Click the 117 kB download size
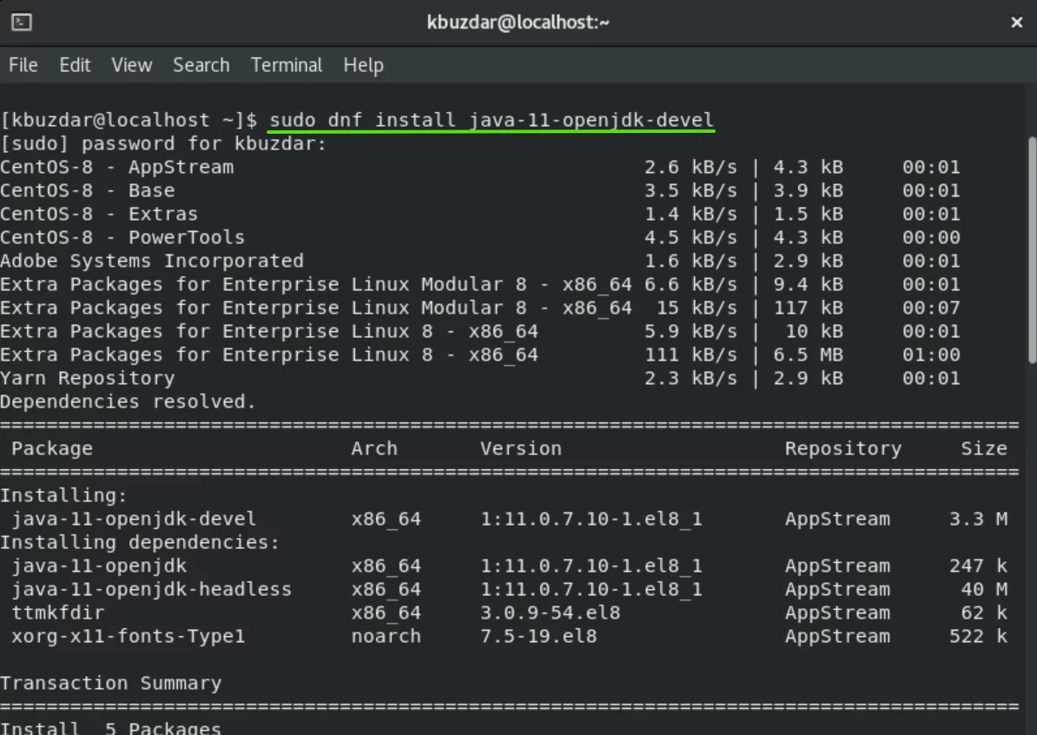This screenshot has width=1037, height=735. (809, 308)
